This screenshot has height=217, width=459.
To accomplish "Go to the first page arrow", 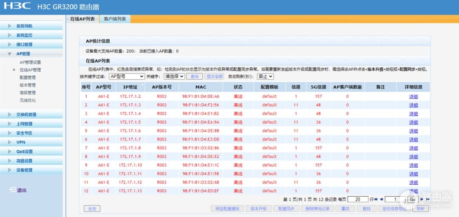I will [376, 199].
